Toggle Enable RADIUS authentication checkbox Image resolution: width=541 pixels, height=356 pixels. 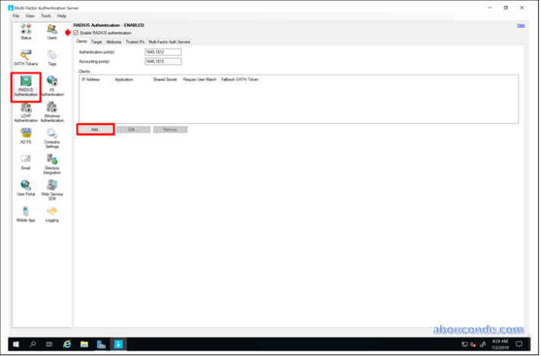[76, 33]
